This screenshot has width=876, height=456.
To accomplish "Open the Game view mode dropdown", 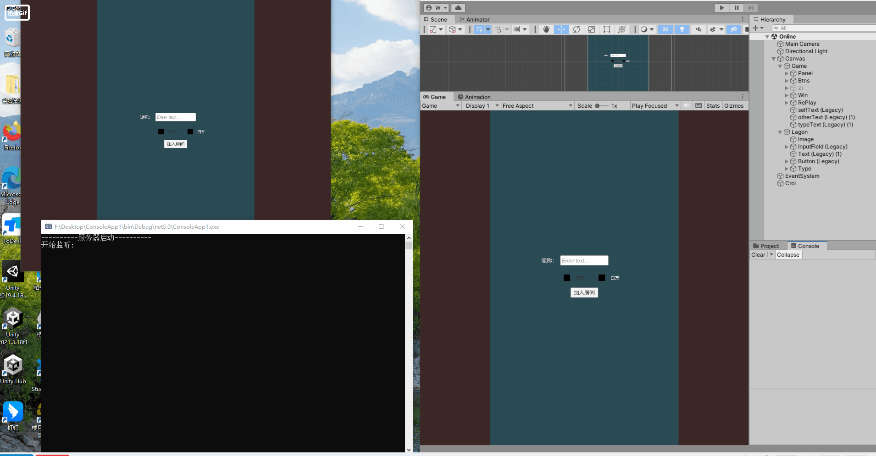I will point(441,106).
